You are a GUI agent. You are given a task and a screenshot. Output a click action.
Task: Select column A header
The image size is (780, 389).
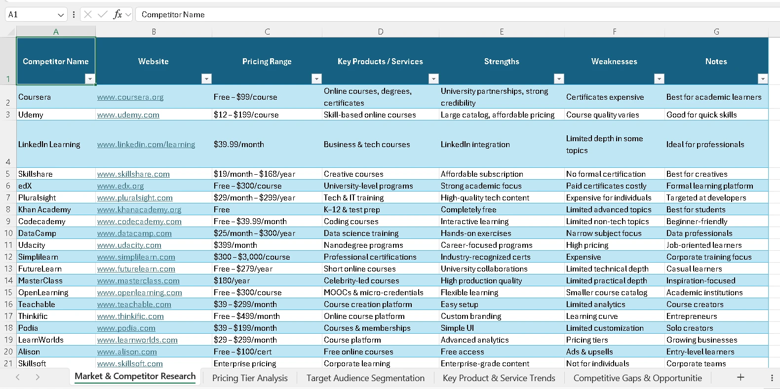[56, 32]
